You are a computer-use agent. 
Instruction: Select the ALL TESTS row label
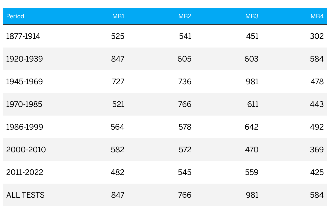25,195
